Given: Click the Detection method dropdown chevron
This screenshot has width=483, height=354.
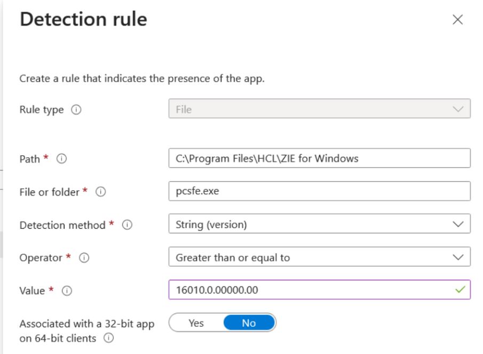Looking at the screenshot, I should [x=458, y=224].
